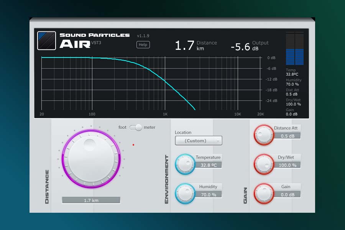
Task: Click the Sound Particles logo icon
Action: (46, 41)
